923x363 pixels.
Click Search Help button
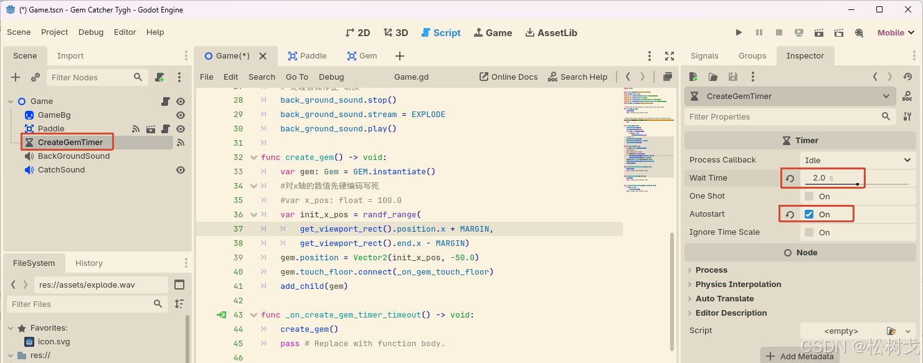tap(577, 77)
